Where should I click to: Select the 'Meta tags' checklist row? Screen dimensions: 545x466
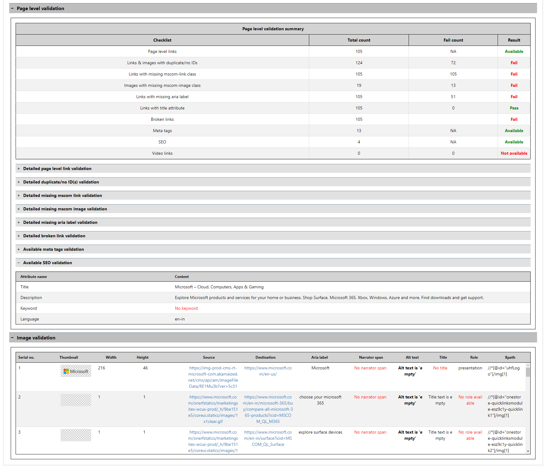click(273, 131)
